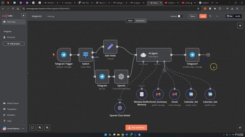The width and height of the screenshot is (245, 137).
Task: Collapse the left sidebar
Action: tap(27, 73)
